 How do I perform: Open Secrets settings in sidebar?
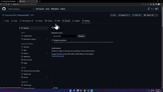[x=26, y=77]
